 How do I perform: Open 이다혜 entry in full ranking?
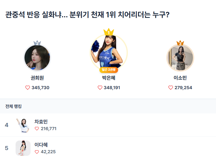coord(41,145)
